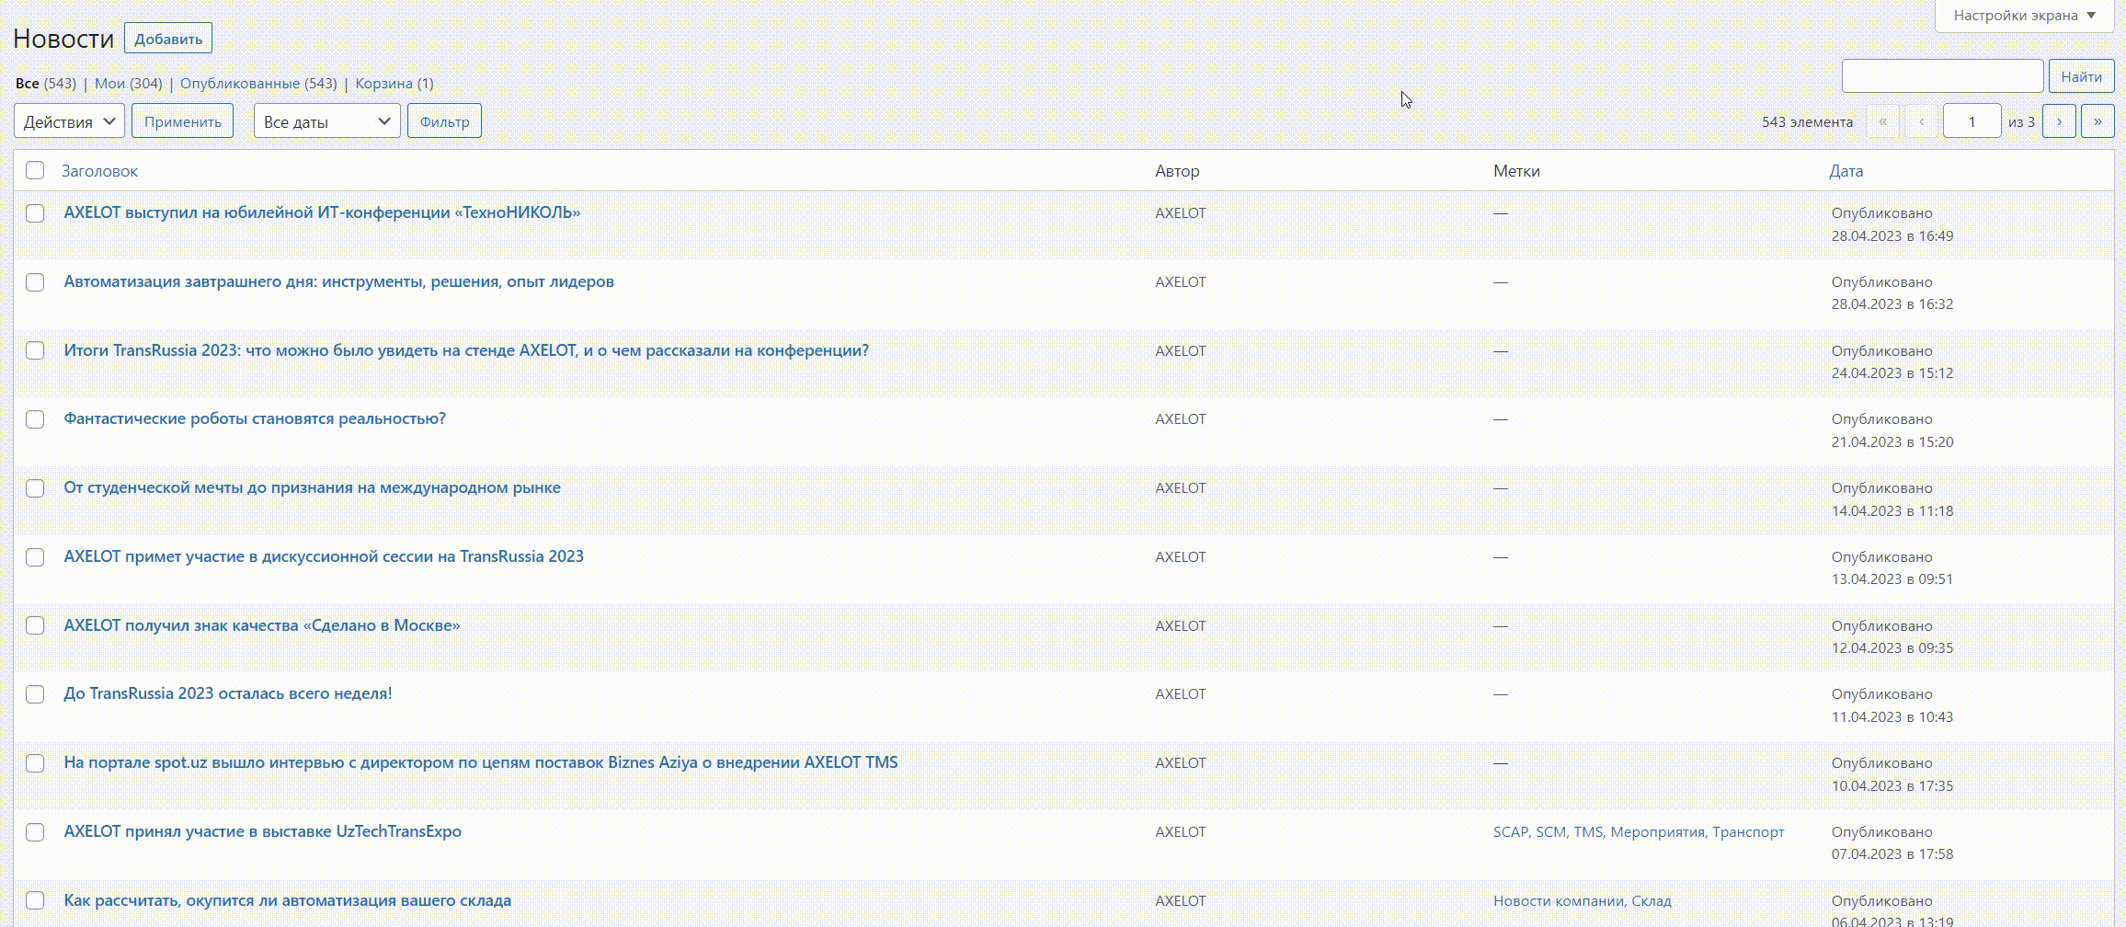Tick checkbox for «ТехноНИКОЛЬ» conference post

point(35,213)
